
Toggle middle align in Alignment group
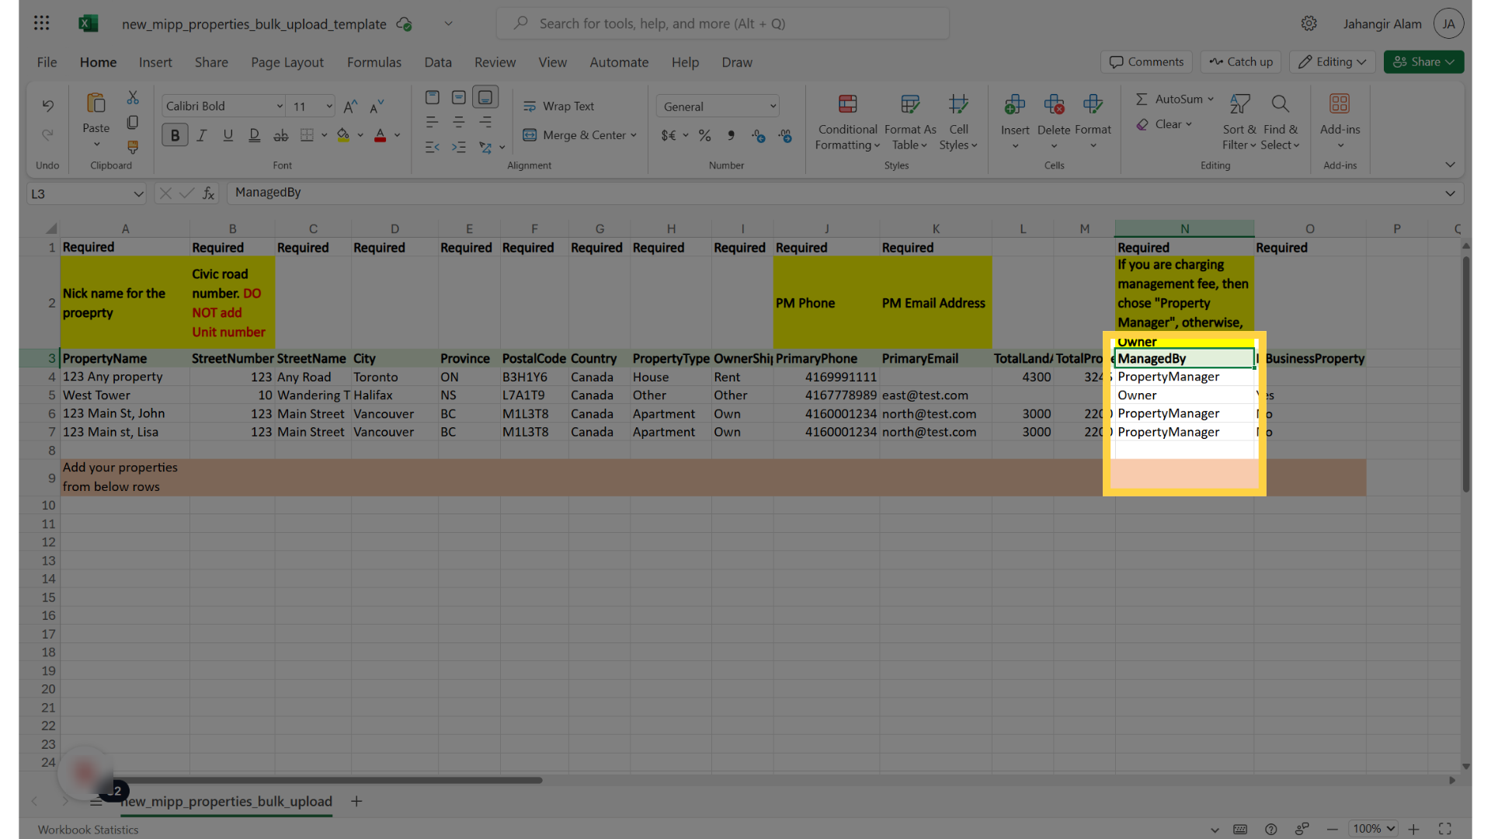click(x=459, y=97)
